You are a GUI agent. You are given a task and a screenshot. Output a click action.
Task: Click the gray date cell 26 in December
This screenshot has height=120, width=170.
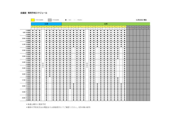pyautogui.click(x=148, y=27)
